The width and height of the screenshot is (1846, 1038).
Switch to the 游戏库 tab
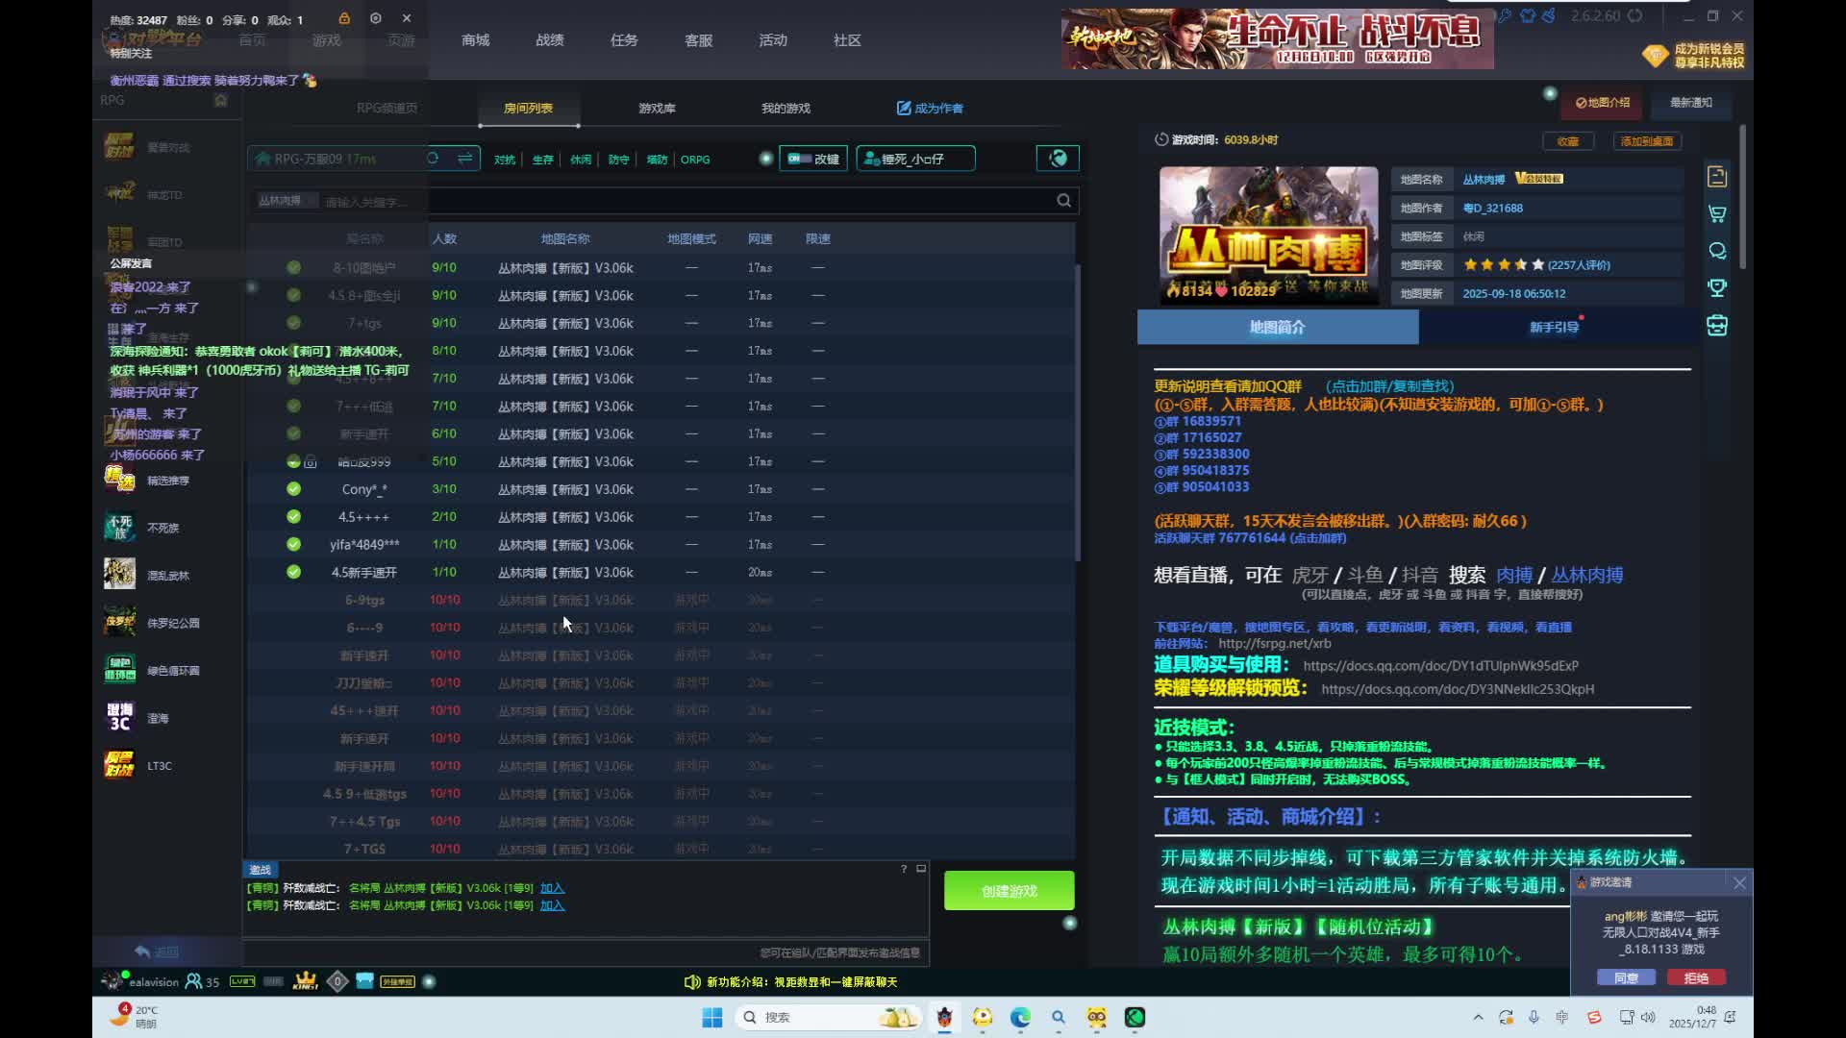click(x=657, y=109)
